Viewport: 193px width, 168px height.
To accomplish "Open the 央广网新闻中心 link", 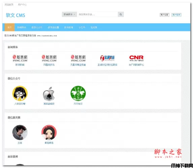I will tap(136, 65).
